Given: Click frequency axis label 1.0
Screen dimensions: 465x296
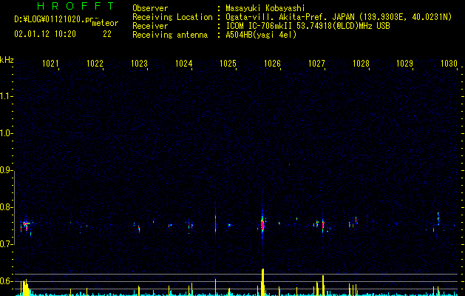Looking at the screenshot, I should pyautogui.click(x=7, y=133).
